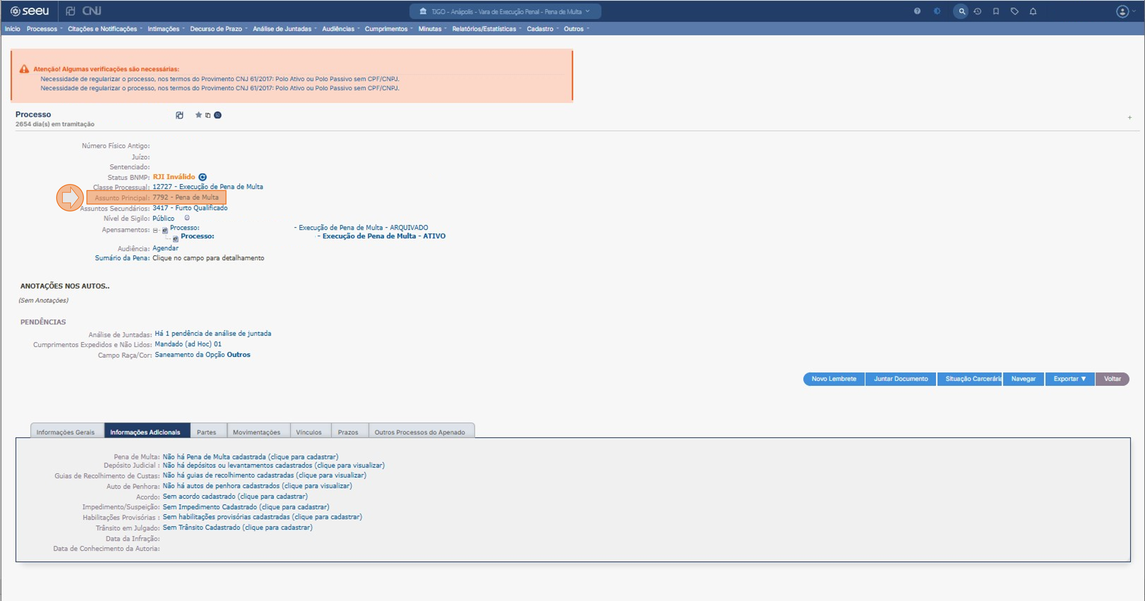Screen dimensions: 1145x601
Task: Click the Novo Lembrete button
Action: click(833, 379)
